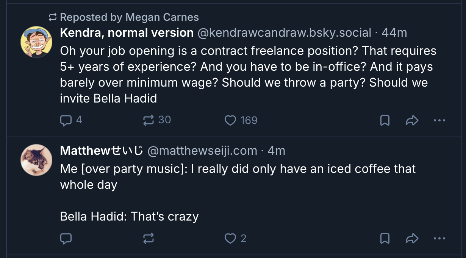Viewport: 466px width, 258px height.
Task: Reply to Matthew's iced coffee post
Action: point(66,238)
